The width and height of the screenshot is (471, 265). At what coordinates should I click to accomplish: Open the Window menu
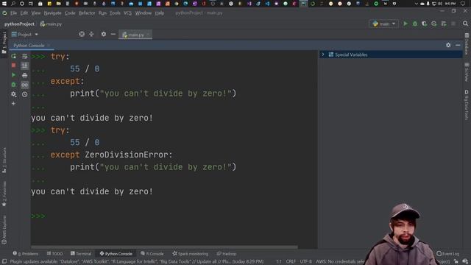[144, 13]
